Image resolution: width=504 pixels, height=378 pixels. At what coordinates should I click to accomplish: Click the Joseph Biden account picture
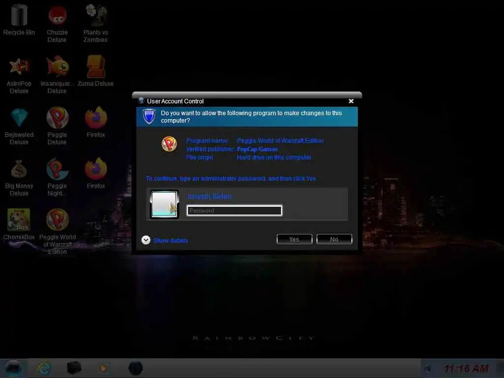164,204
